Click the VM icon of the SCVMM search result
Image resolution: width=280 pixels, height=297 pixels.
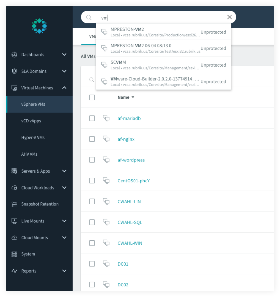click(104, 65)
